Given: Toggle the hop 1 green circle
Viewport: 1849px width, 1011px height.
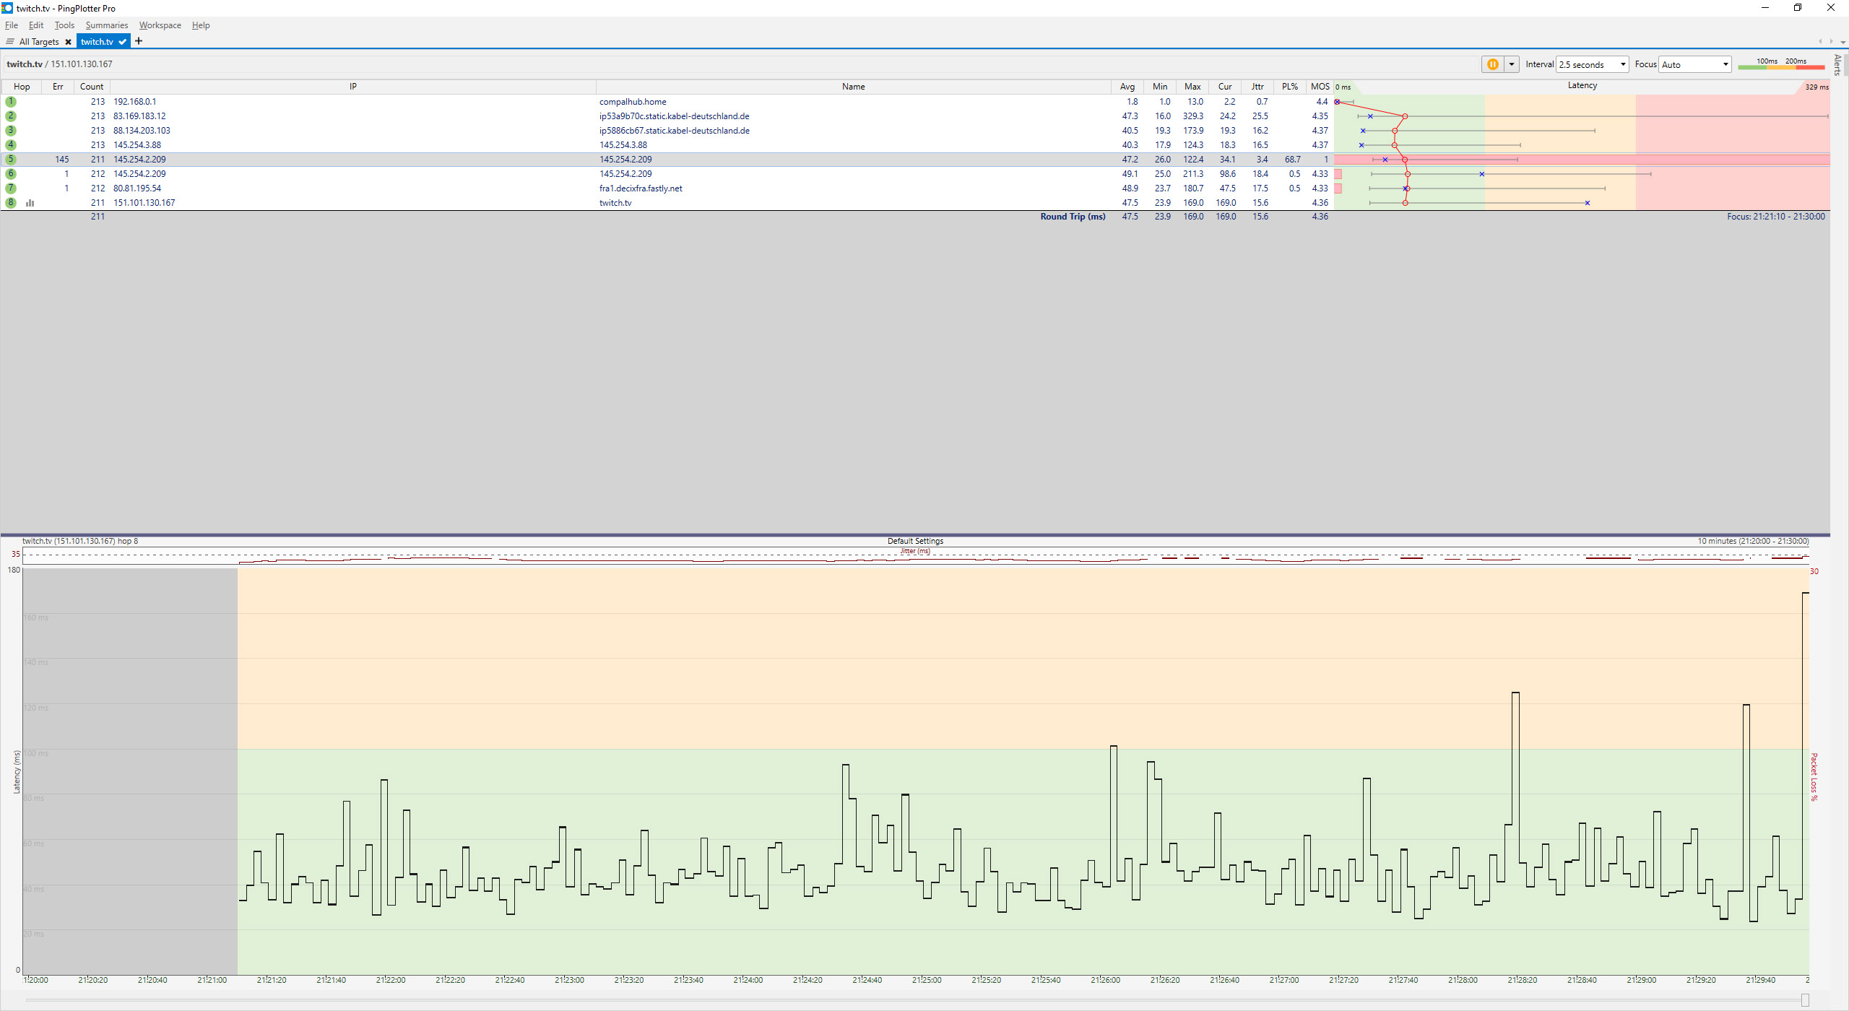Looking at the screenshot, I should tap(11, 102).
